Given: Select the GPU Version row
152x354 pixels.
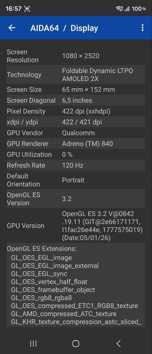Looking at the screenshot, I should click(76, 226).
